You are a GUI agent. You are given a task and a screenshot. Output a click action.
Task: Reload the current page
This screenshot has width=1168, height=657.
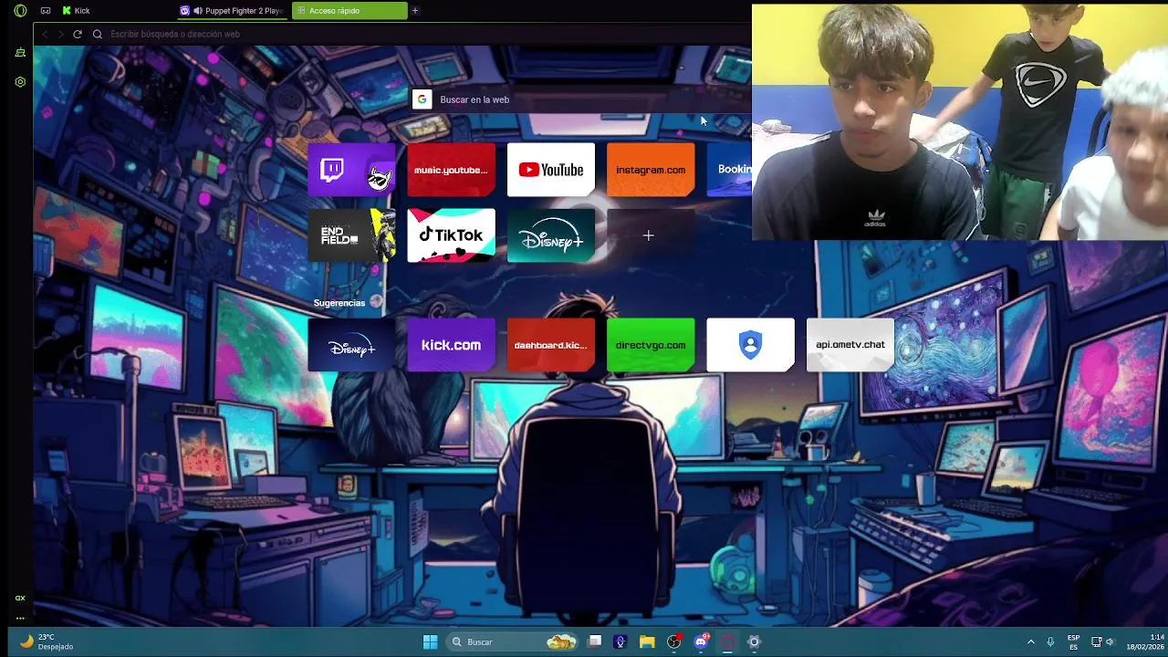(78, 34)
